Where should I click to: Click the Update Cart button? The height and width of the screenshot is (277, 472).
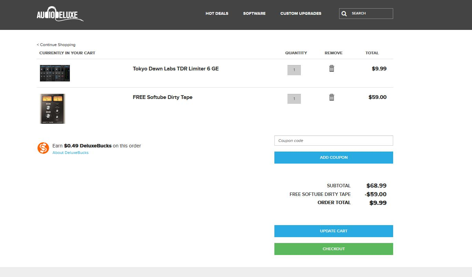tap(334, 231)
